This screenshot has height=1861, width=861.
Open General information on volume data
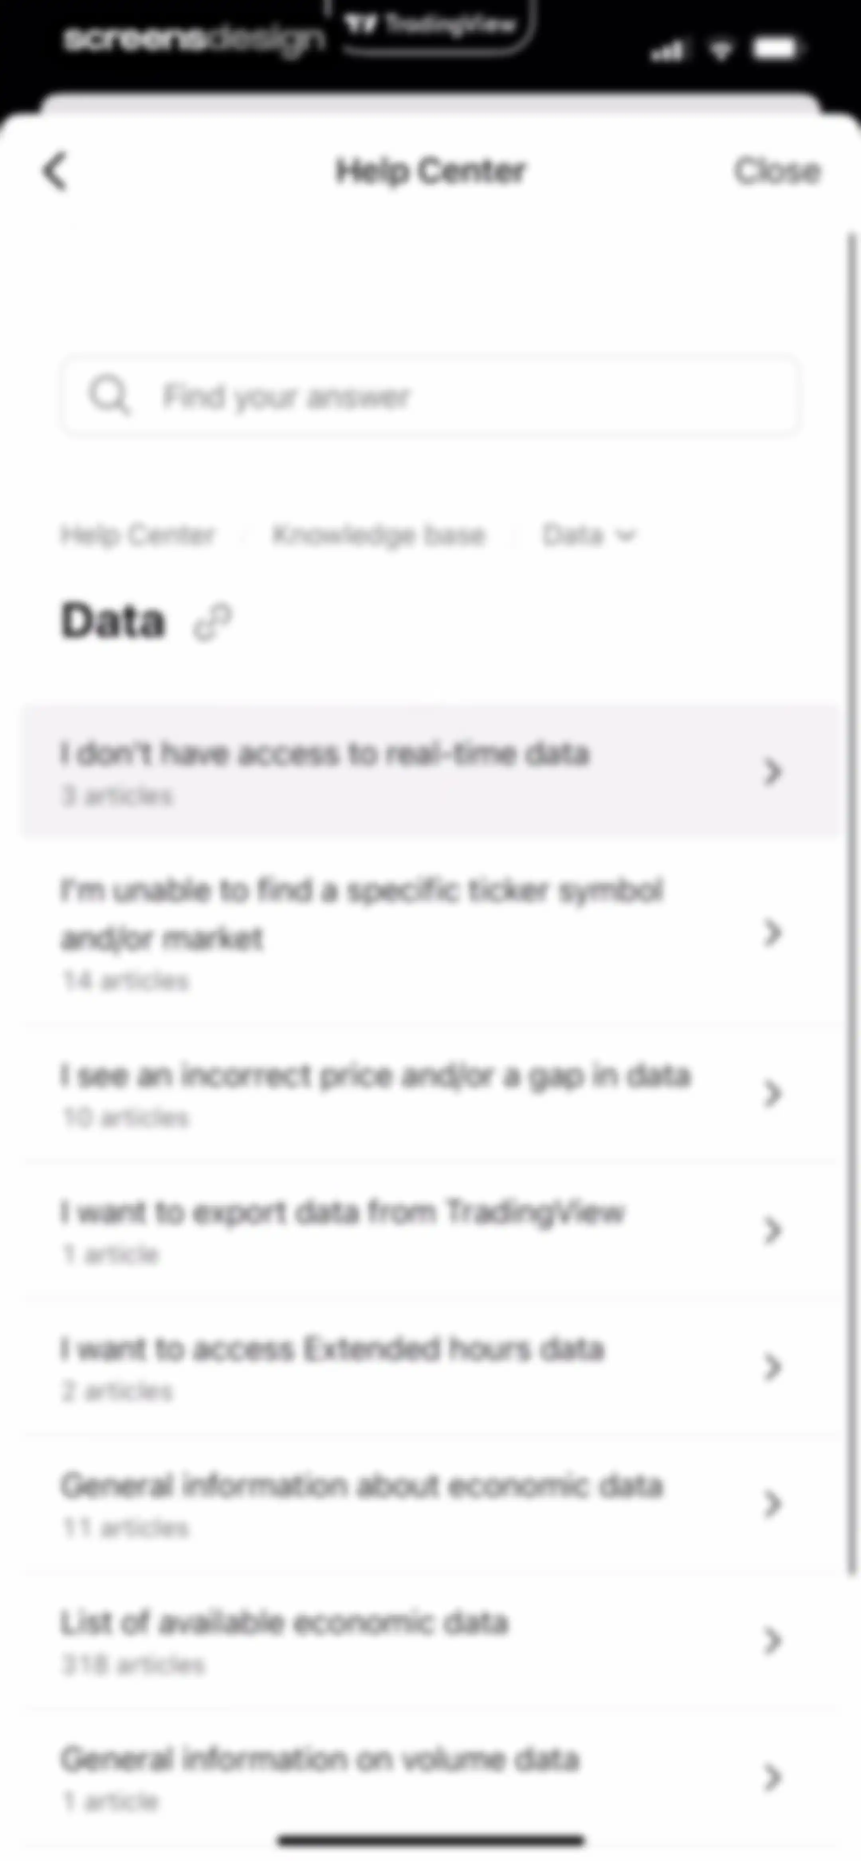[431, 1776]
